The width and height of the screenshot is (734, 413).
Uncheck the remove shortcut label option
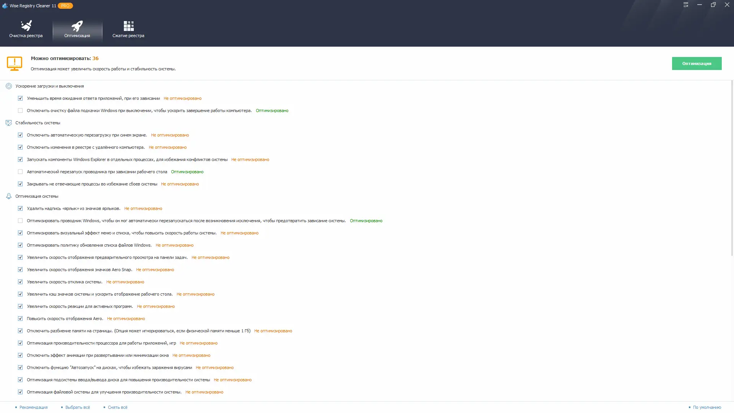20,208
